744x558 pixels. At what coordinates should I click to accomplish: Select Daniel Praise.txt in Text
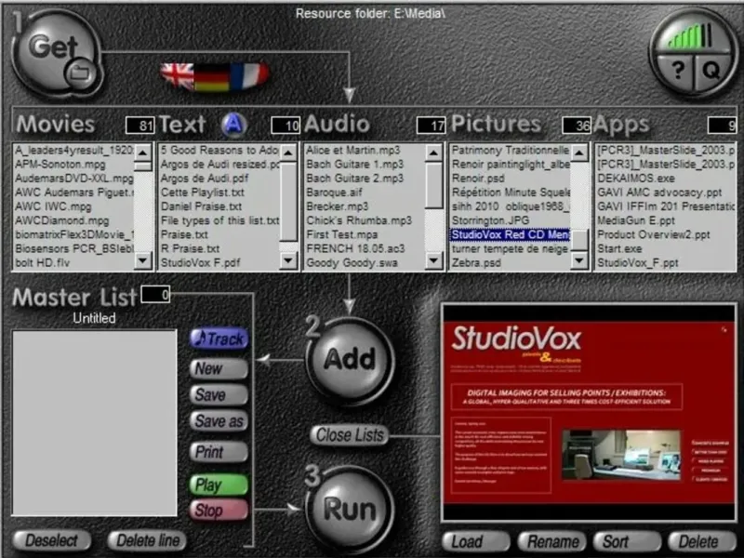pyautogui.click(x=201, y=206)
